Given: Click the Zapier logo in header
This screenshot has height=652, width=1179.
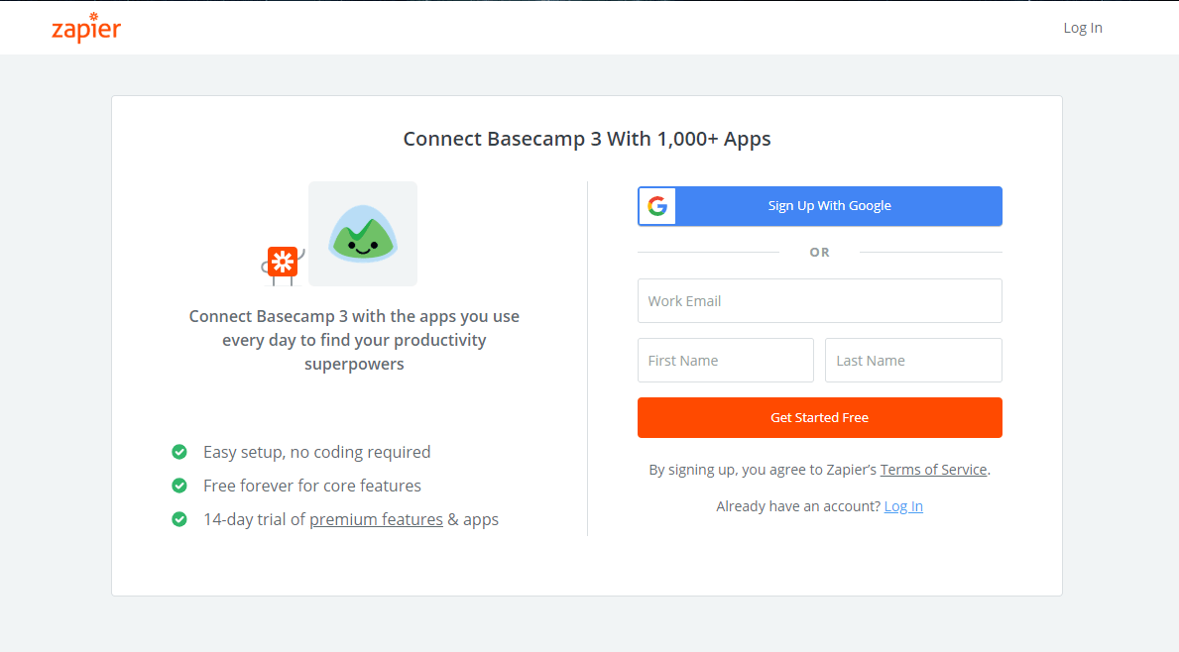Looking at the screenshot, I should click(85, 28).
